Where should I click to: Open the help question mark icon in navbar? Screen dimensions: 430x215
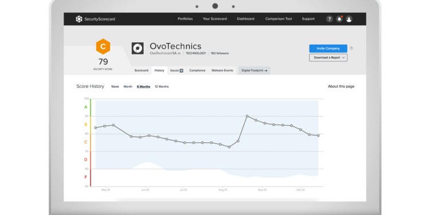coord(329,19)
